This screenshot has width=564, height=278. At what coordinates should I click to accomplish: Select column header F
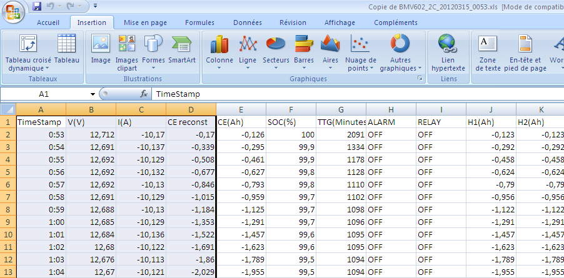click(x=291, y=109)
